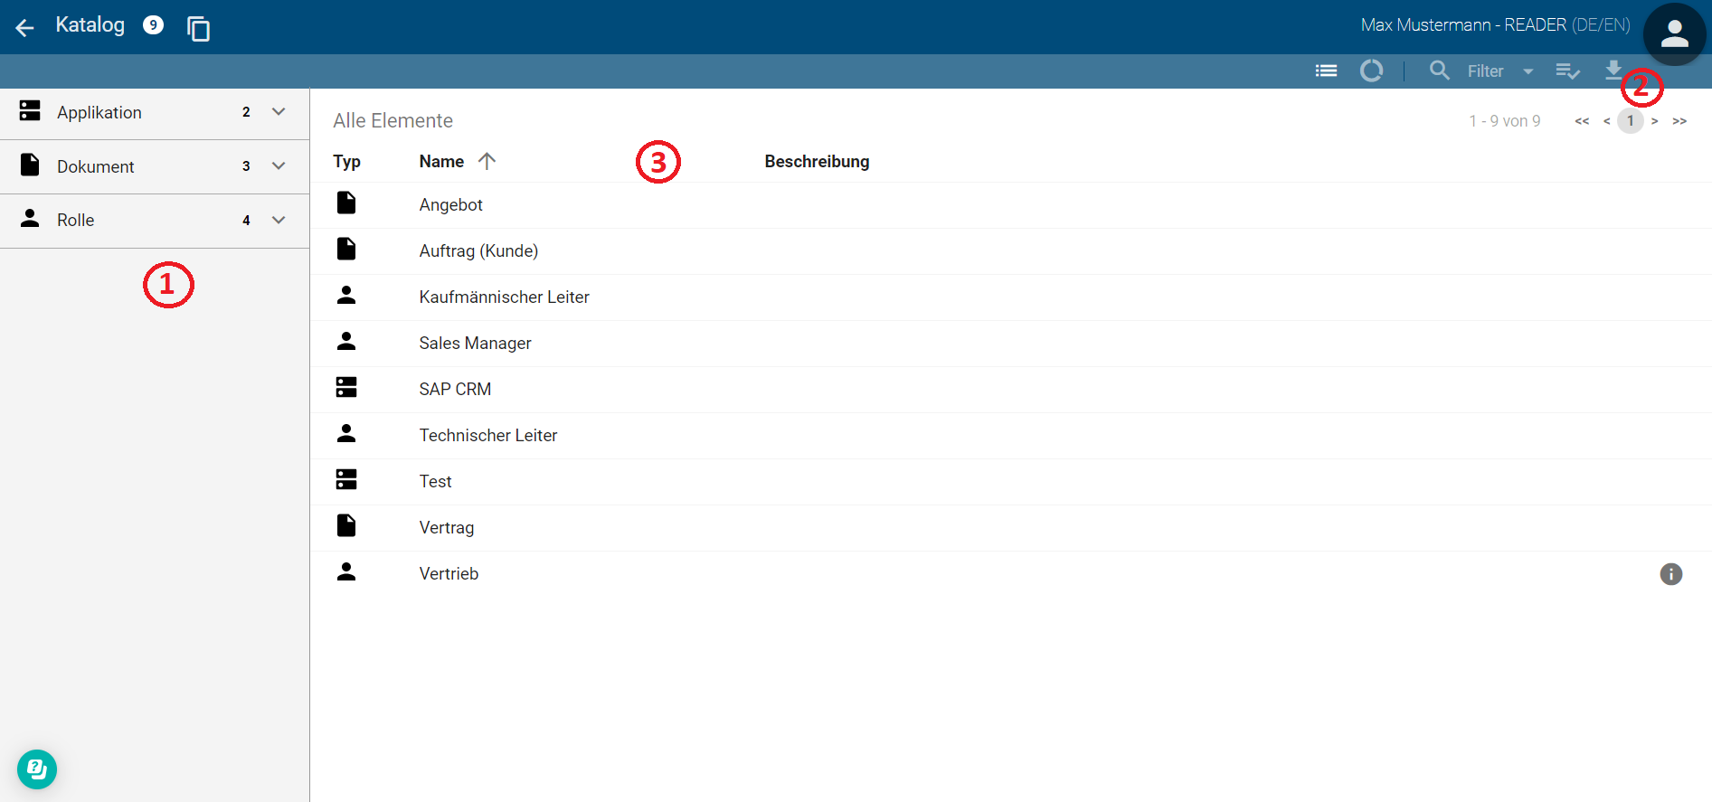
Task: Click the back arrow next to Katalog
Action: click(x=24, y=27)
